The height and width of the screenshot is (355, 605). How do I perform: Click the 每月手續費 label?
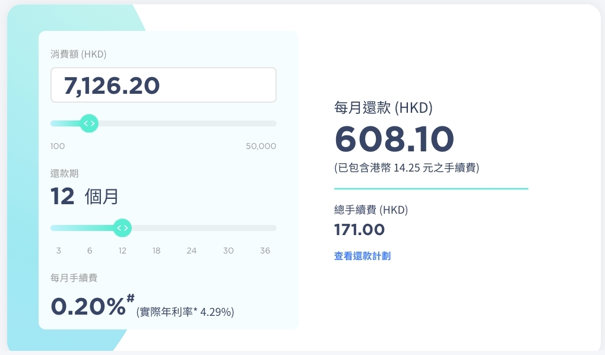[74, 278]
